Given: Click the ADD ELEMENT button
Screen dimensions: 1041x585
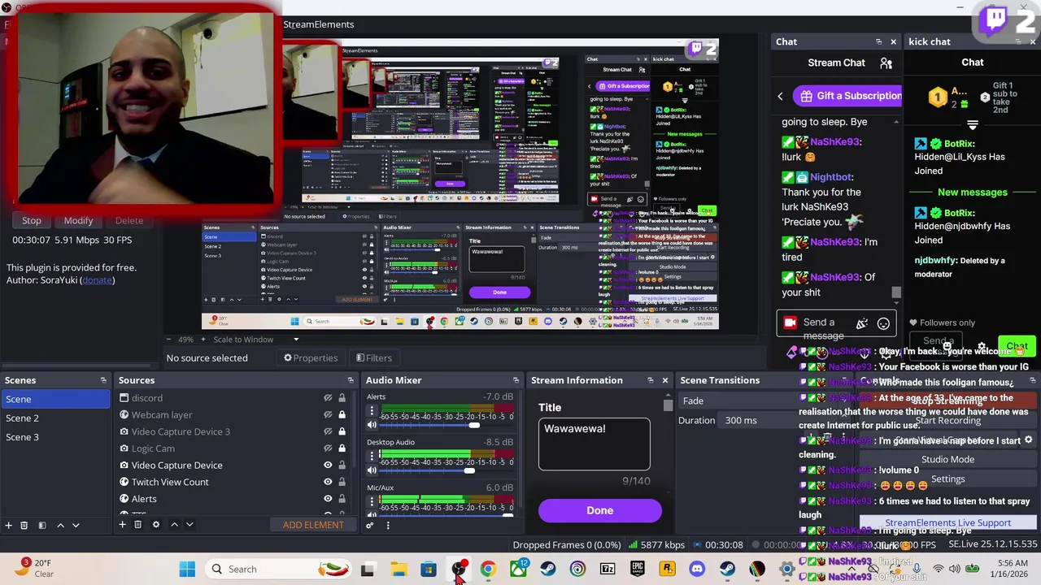Looking at the screenshot, I should [x=313, y=525].
